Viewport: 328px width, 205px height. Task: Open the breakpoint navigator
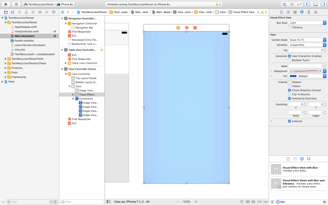tap(47, 12)
